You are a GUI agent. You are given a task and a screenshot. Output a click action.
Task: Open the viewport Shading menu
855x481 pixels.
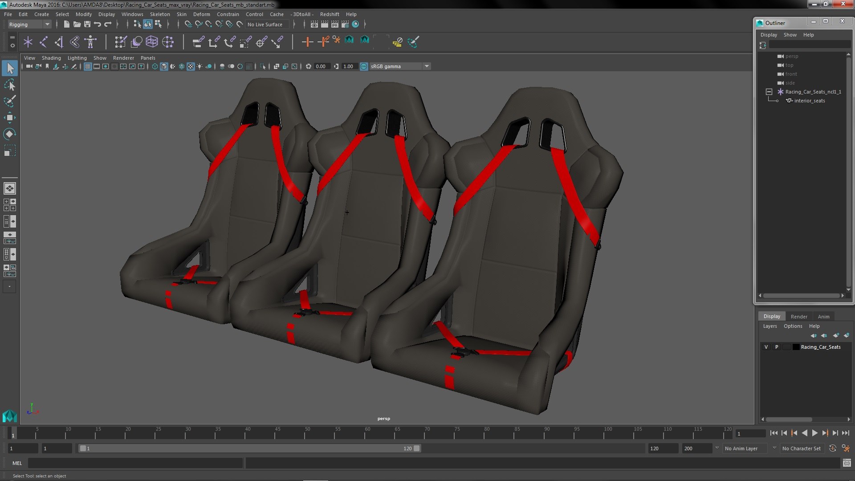pos(51,58)
